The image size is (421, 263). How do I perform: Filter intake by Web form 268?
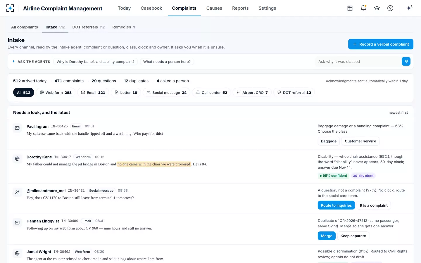[x=56, y=93]
